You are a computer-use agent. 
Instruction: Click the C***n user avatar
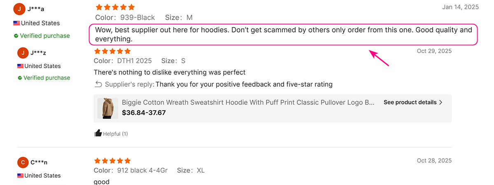click(x=23, y=162)
